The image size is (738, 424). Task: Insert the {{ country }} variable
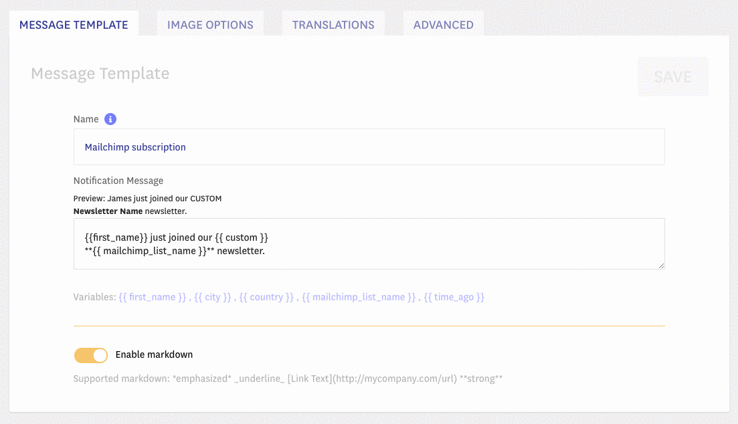coord(266,297)
